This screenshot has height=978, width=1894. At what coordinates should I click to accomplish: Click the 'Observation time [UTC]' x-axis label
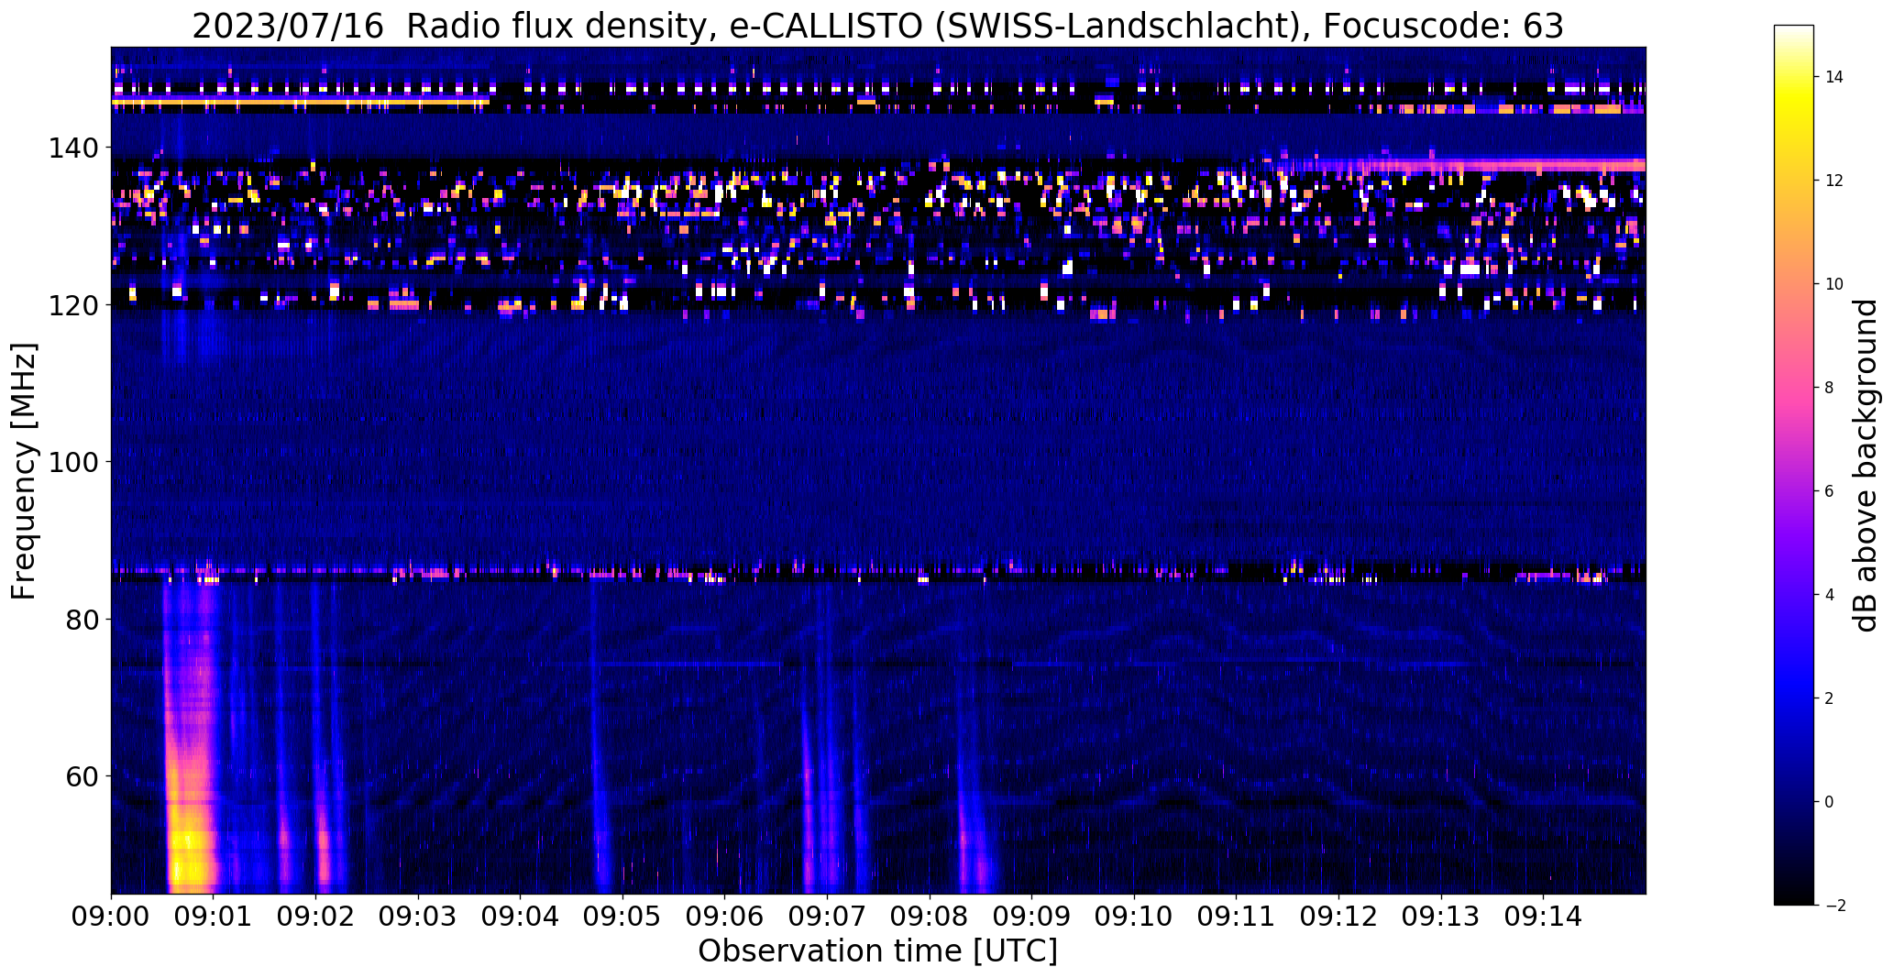pyautogui.click(x=877, y=951)
